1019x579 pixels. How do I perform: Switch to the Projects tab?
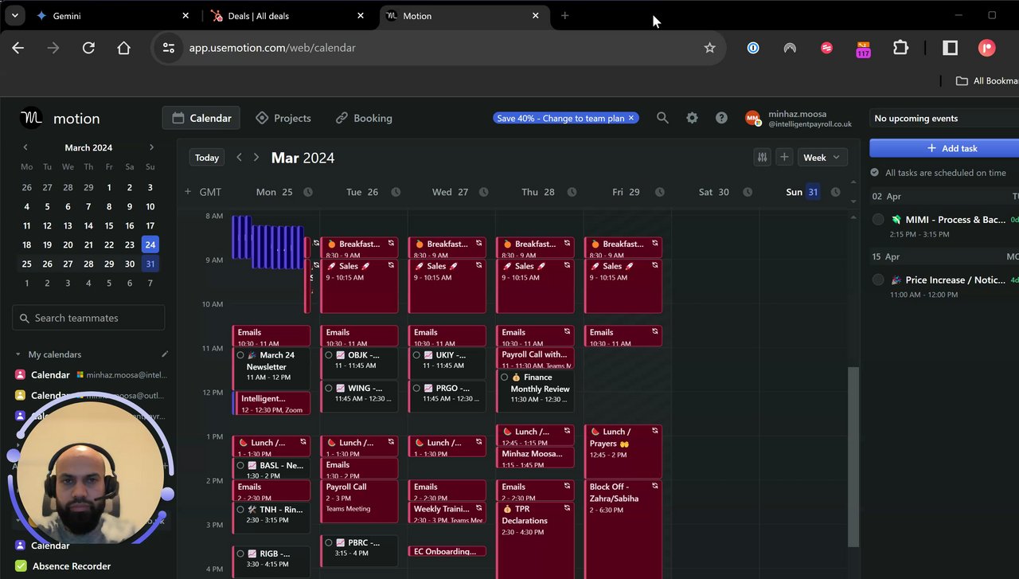[x=283, y=118]
